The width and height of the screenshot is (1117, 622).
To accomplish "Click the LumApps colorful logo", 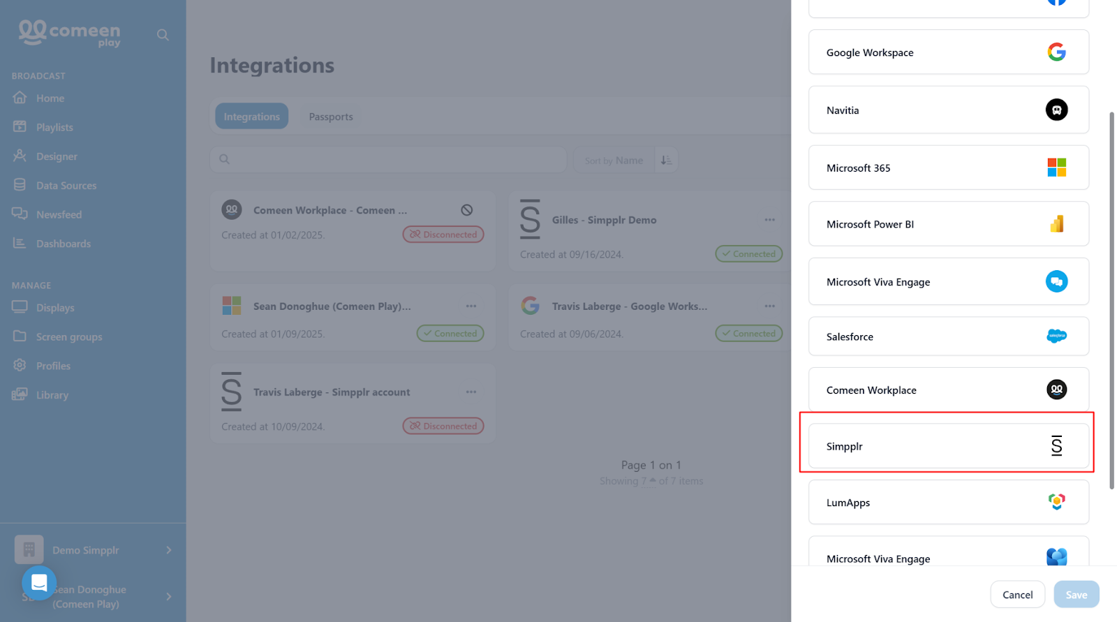I will point(1056,501).
